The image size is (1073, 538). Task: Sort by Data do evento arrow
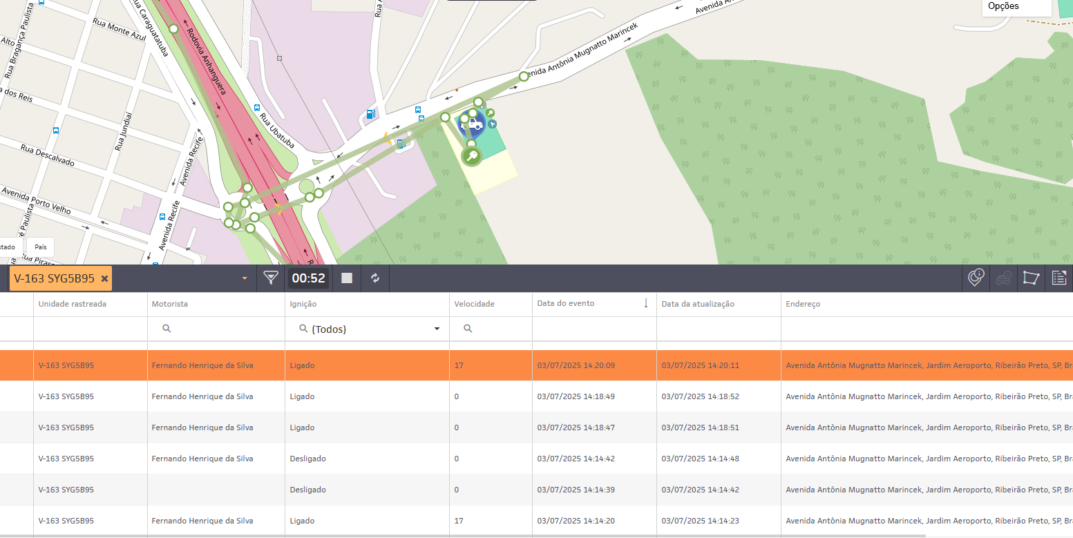point(646,304)
